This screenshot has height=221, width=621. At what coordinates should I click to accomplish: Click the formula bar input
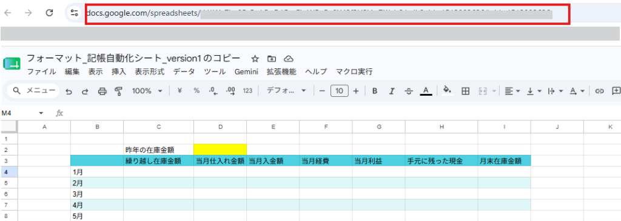coord(343,113)
